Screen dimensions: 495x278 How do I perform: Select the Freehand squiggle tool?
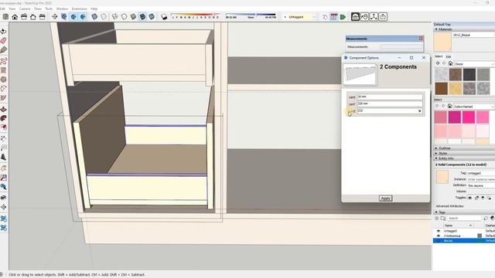coord(3,60)
